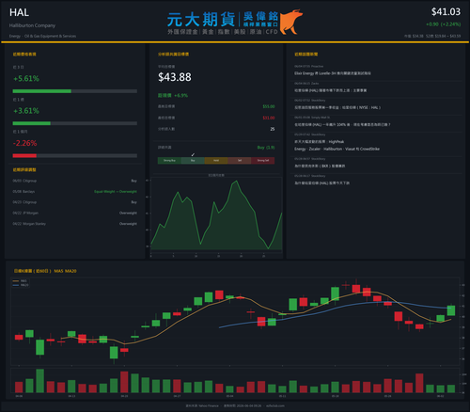Click the $43.88 average target price
This screenshot has height=412, width=470.
tap(175, 77)
